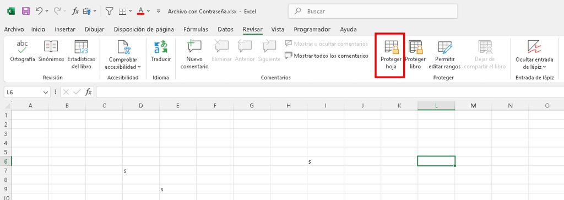Switch to the Fórmulas tab
564x200 pixels.
coord(196,30)
